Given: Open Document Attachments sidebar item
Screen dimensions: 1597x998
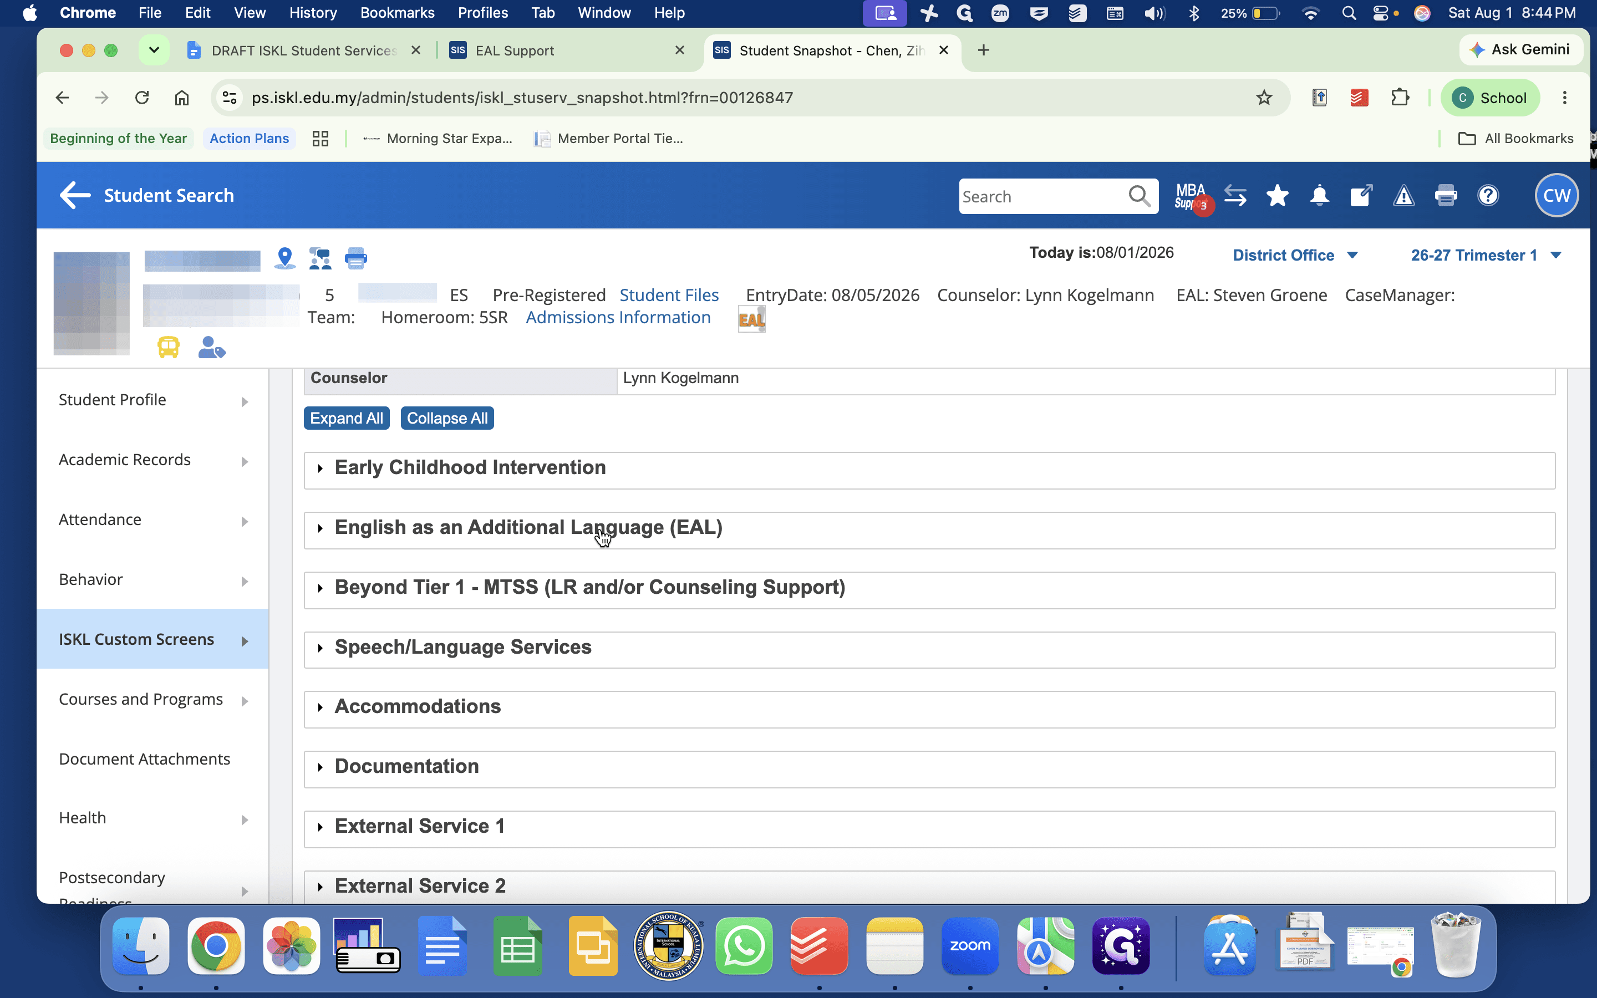Looking at the screenshot, I should click(153, 759).
